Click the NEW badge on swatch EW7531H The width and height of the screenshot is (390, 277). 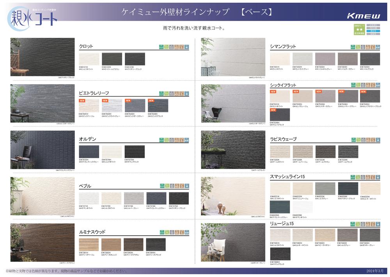coord(273,92)
